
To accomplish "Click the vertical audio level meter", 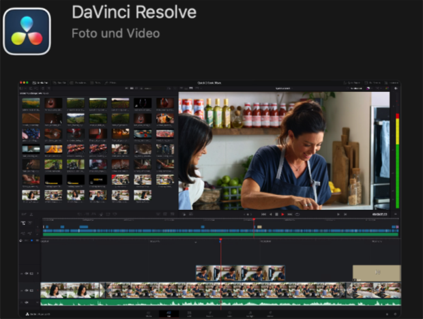I will point(397,161).
